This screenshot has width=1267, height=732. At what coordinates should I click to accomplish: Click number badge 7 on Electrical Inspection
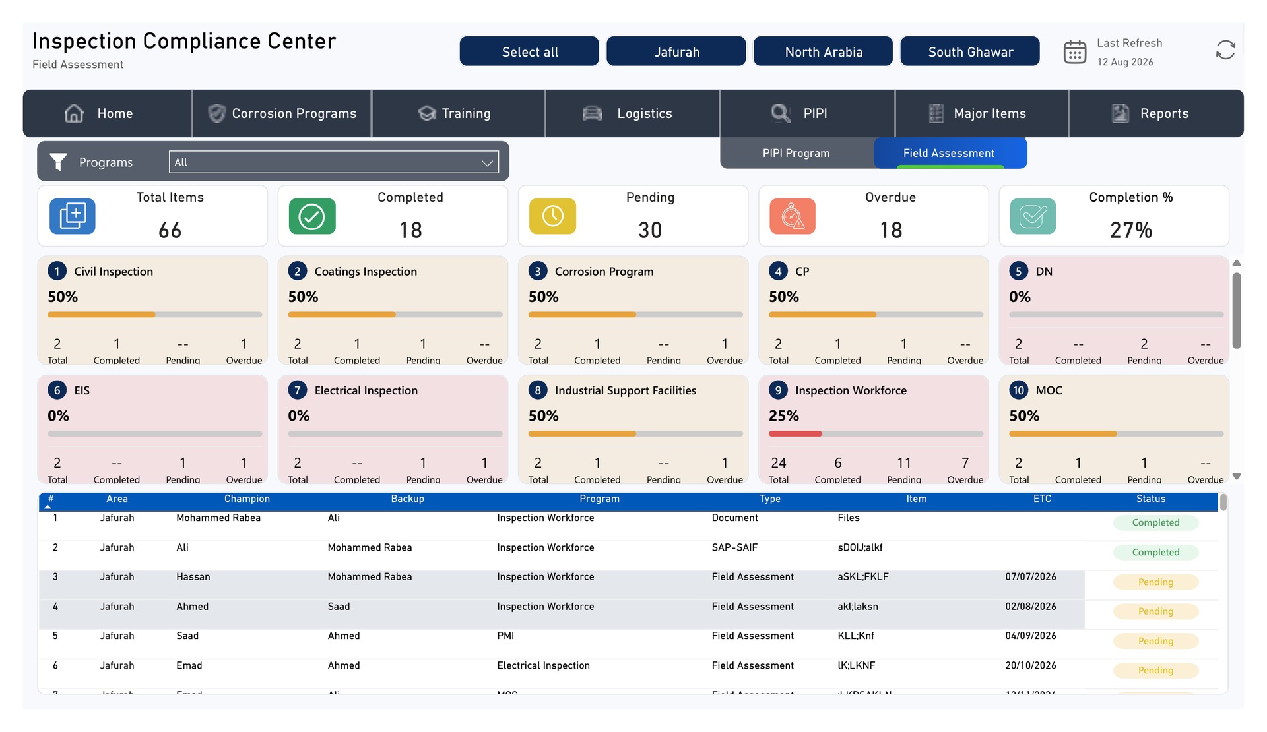pos(298,390)
